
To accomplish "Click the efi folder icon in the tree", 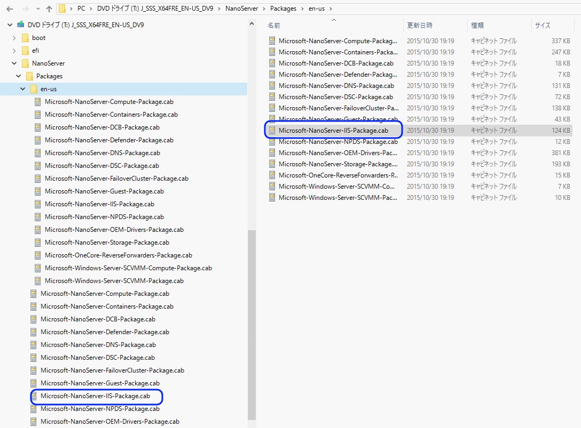I will click(x=25, y=51).
